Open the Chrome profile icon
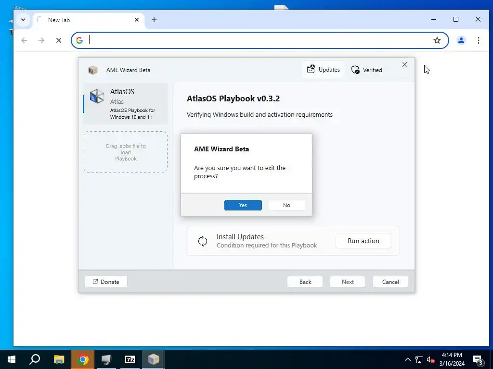The width and height of the screenshot is (493, 369). [461, 40]
